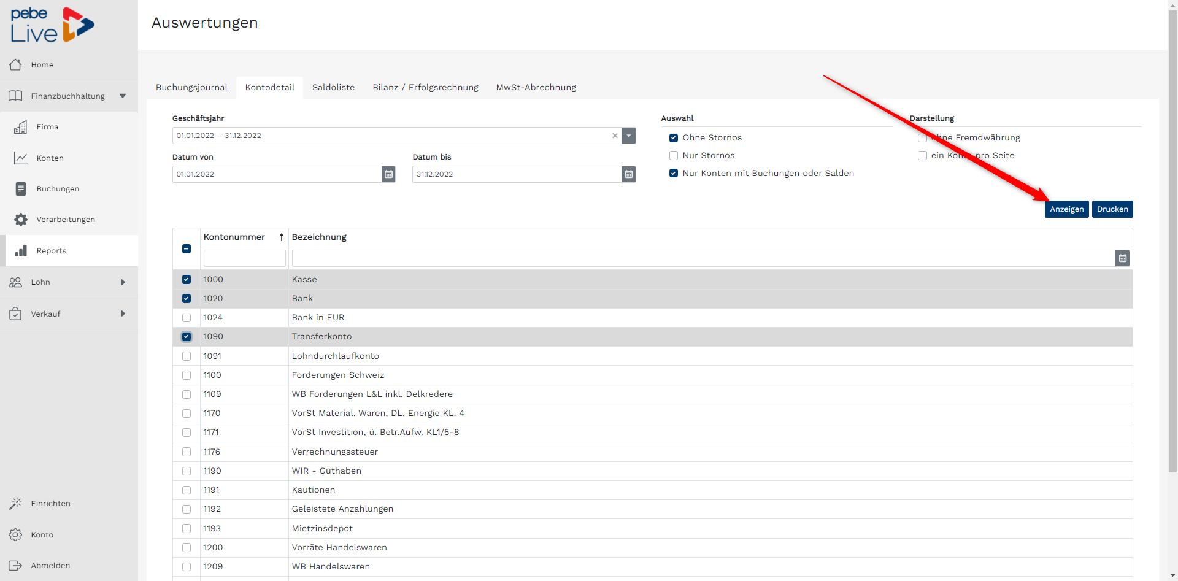Open the Bilanz / Erfolgsrechnung tab
The image size is (1178, 581).
425,87
